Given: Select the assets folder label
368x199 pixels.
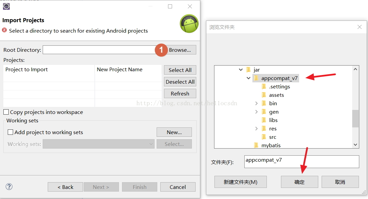Looking at the screenshot, I should coord(277,95).
